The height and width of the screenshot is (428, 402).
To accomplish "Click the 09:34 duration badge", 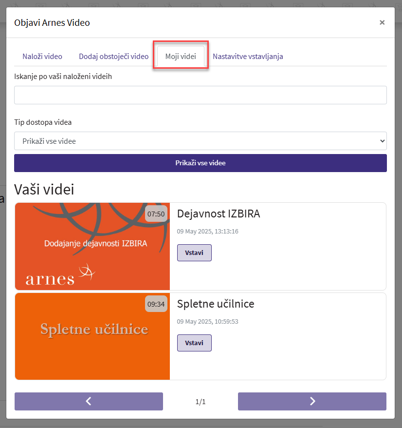I will click(156, 304).
